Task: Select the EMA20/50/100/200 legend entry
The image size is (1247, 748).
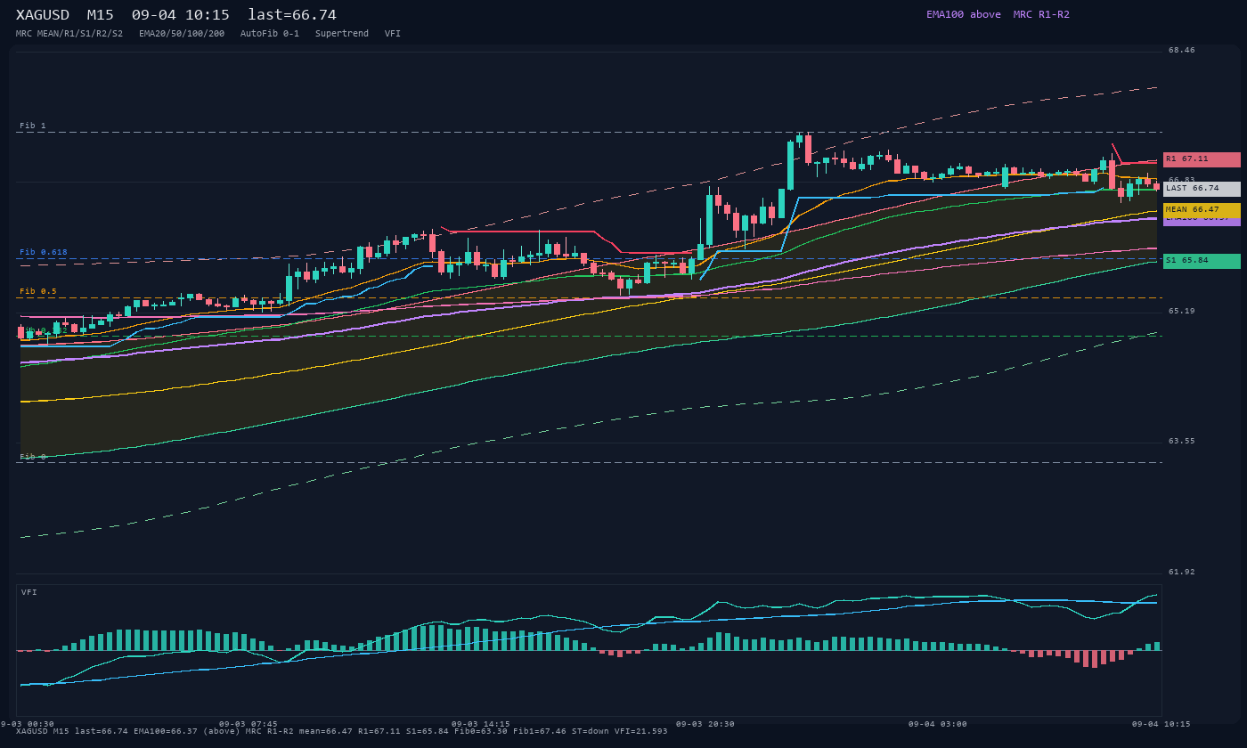Action: tap(182, 34)
